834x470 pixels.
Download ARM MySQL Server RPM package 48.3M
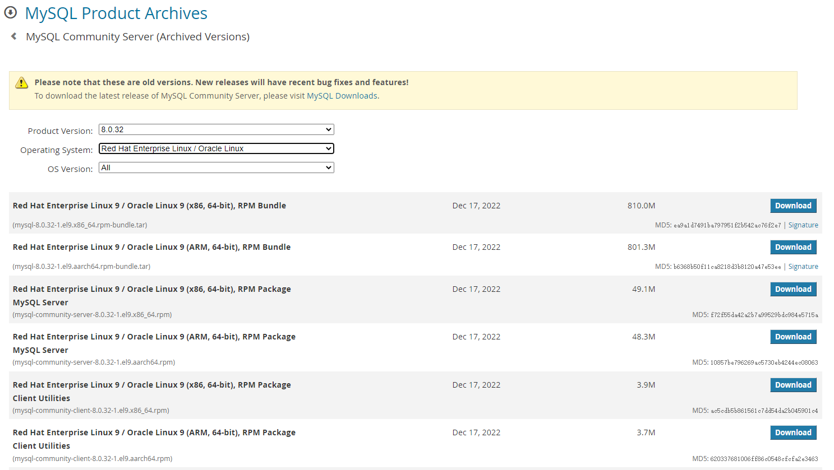point(793,337)
